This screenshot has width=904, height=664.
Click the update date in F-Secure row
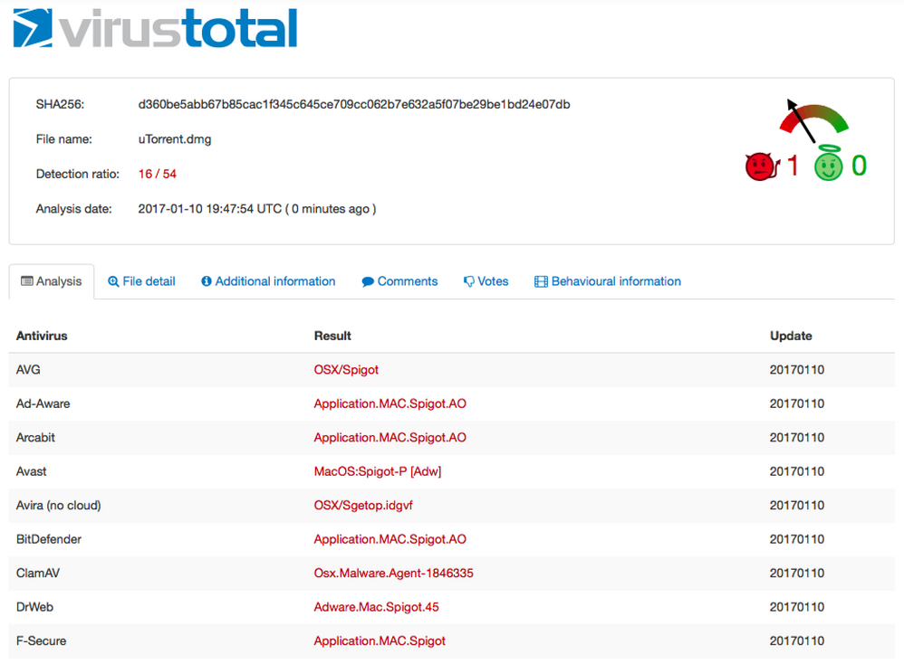797,641
